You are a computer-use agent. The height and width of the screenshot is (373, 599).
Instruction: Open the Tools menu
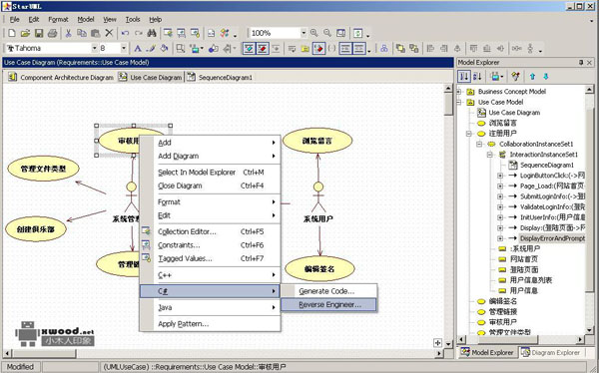(x=133, y=19)
